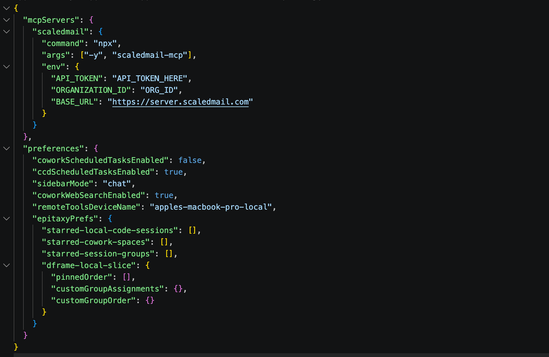
Task: Click the "args" key
Action: pyautogui.click(x=56, y=55)
